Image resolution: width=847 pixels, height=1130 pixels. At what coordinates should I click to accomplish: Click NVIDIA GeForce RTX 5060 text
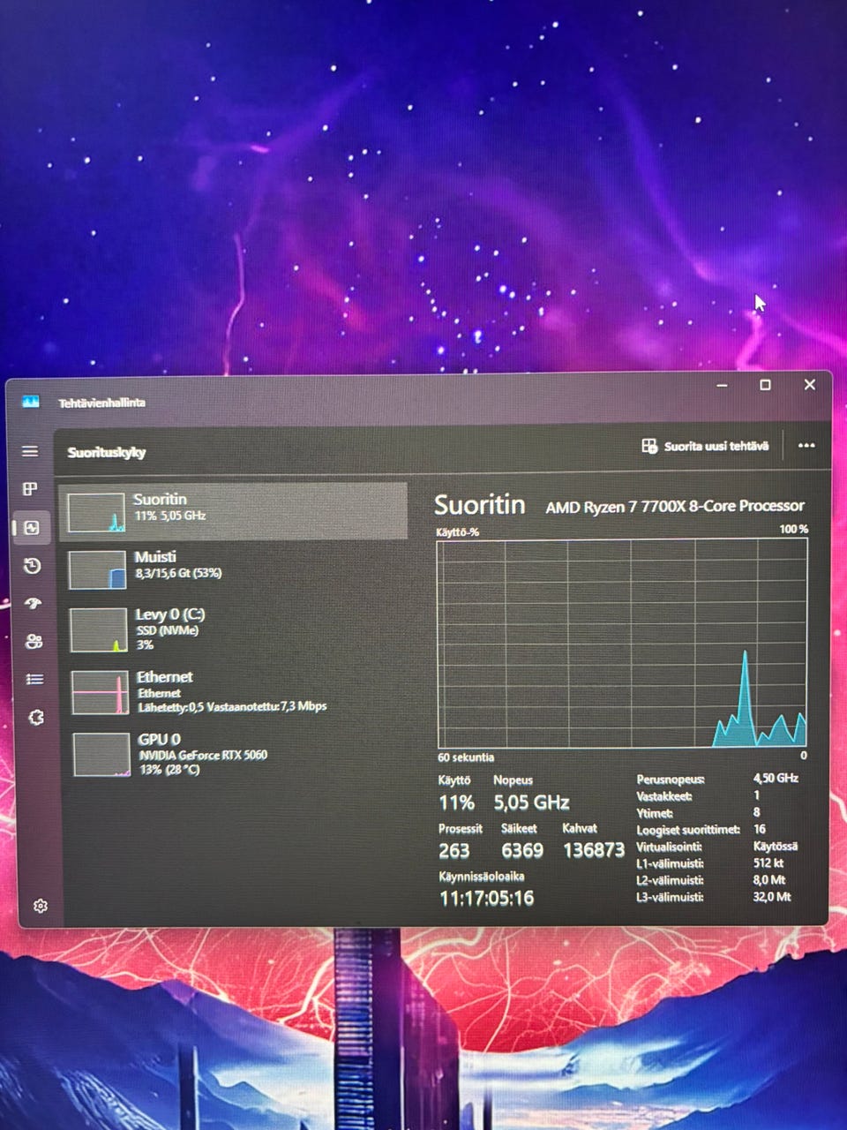203,755
